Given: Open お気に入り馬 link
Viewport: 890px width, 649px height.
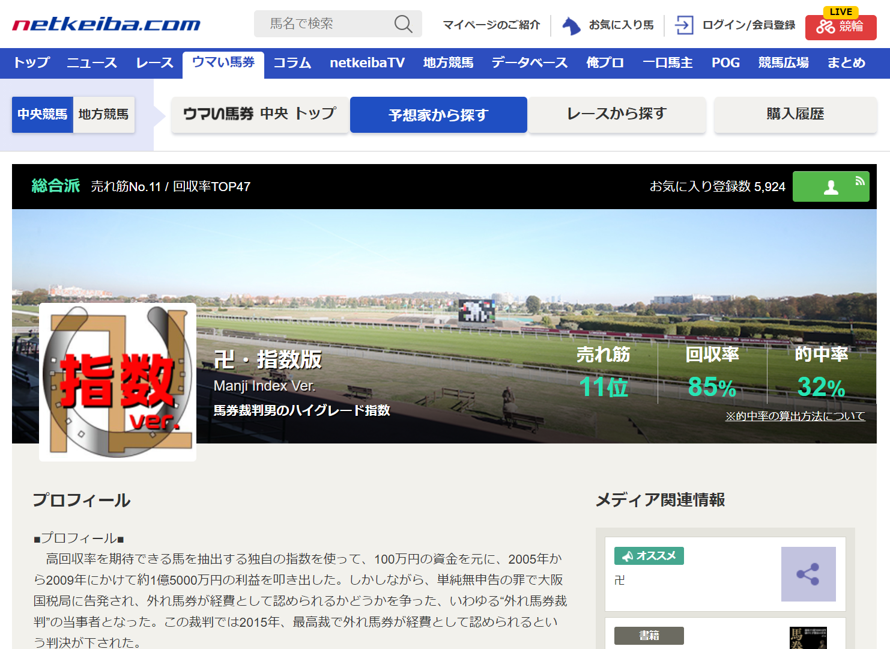Looking at the screenshot, I should (x=621, y=25).
